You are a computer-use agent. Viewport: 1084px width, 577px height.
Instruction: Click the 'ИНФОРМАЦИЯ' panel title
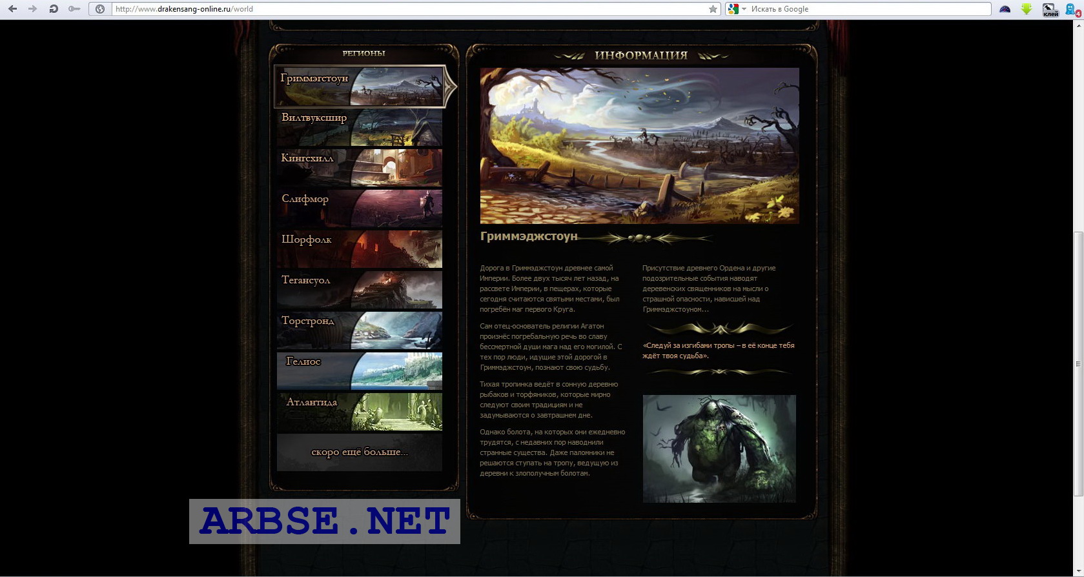[x=641, y=56]
